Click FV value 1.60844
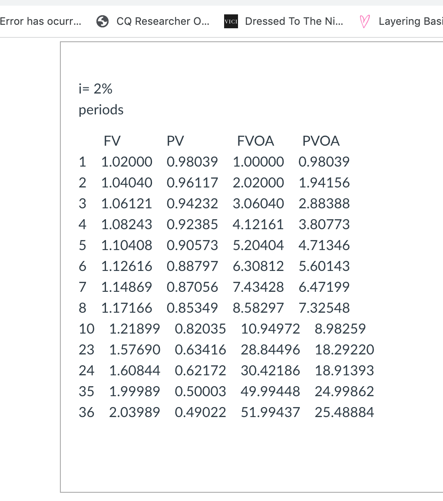The width and height of the screenshot is (443, 501). (x=135, y=371)
